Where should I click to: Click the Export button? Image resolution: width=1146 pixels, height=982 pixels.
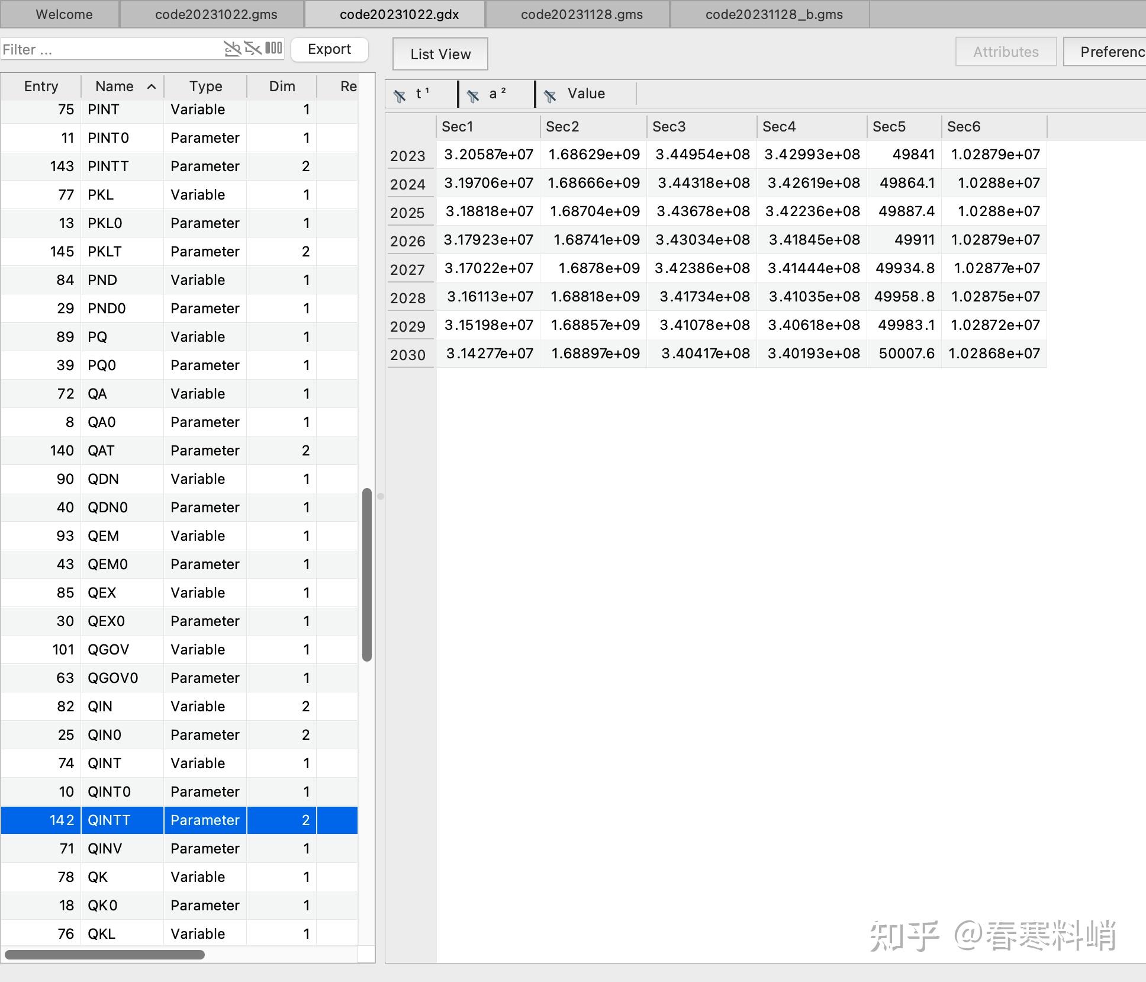click(x=329, y=49)
